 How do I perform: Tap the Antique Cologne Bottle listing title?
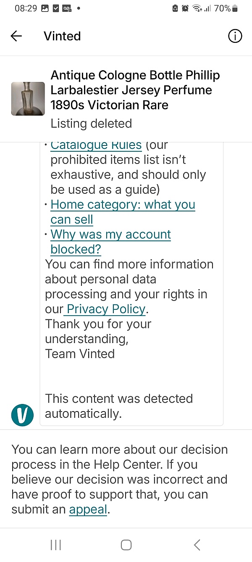tap(135, 90)
